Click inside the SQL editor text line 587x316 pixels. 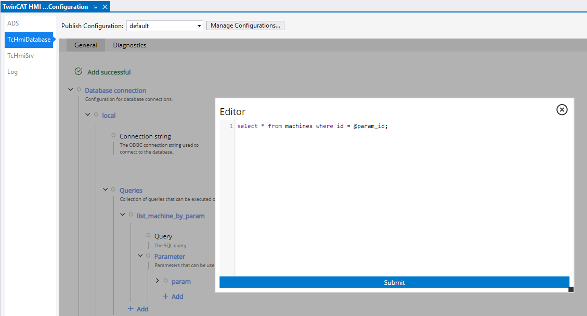click(x=312, y=127)
